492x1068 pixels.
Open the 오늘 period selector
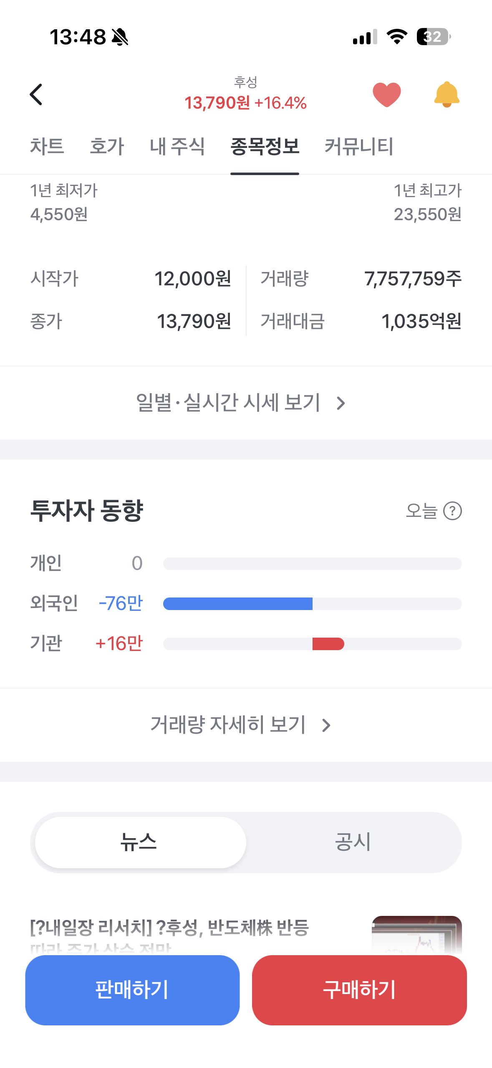(x=422, y=511)
